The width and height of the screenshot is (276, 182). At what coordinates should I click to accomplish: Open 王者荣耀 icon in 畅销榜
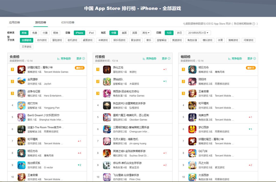click(x=192, y=93)
